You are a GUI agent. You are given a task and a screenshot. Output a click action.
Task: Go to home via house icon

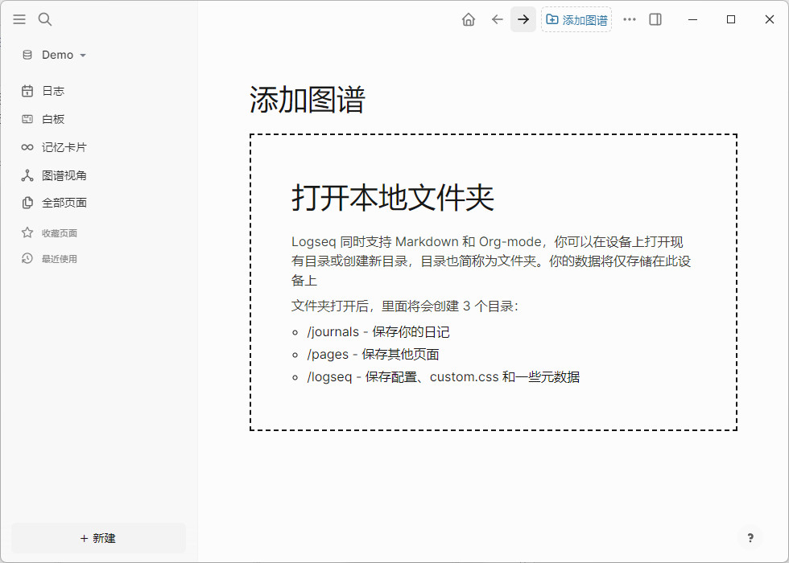click(x=469, y=19)
